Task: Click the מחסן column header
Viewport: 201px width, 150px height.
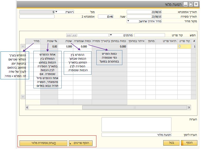Action: [x=151, y=41]
